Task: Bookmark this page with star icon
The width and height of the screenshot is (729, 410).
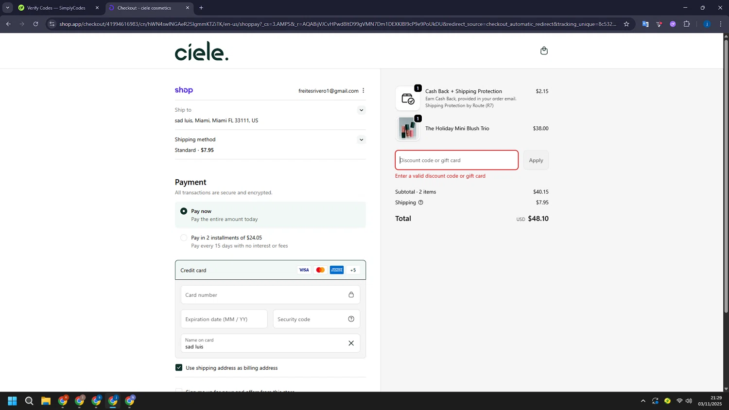Action: click(626, 24)
